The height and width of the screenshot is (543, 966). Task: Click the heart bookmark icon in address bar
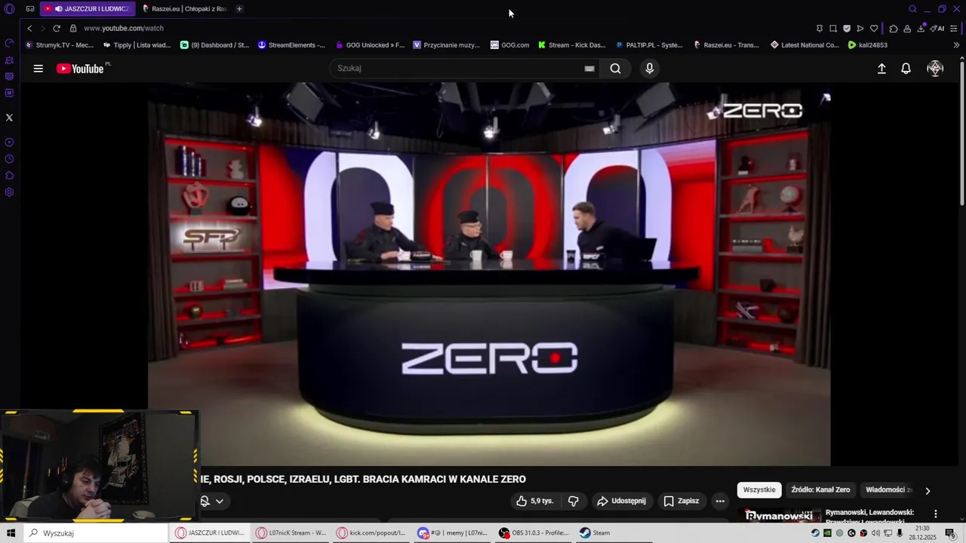[874, 29]
